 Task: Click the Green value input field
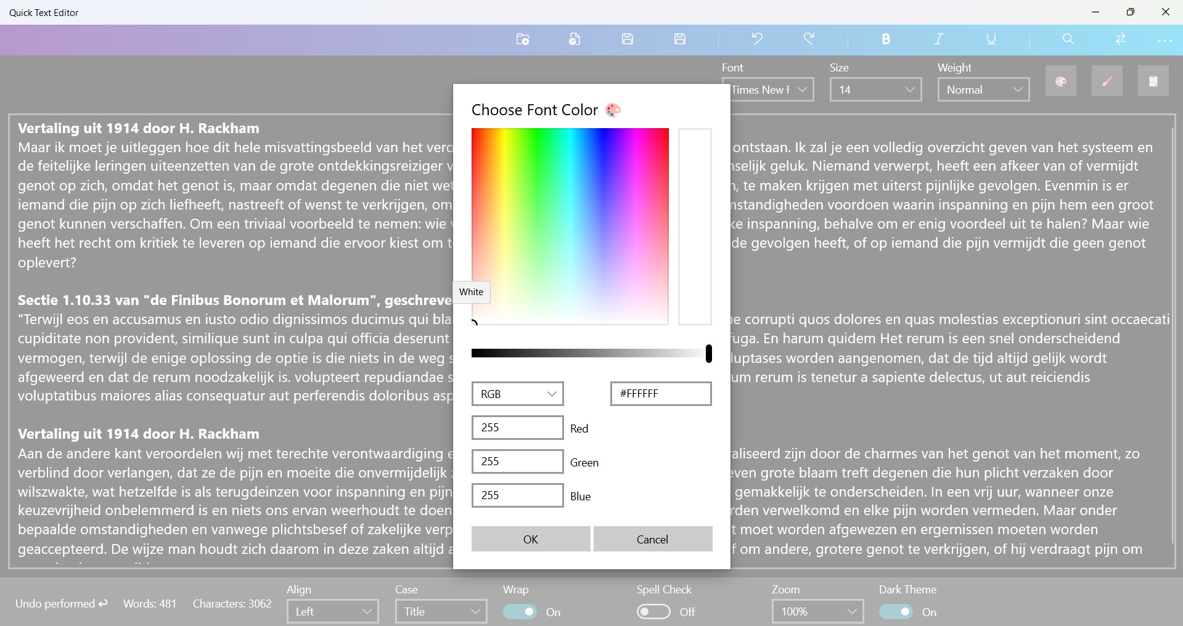(x=517, y=461)
